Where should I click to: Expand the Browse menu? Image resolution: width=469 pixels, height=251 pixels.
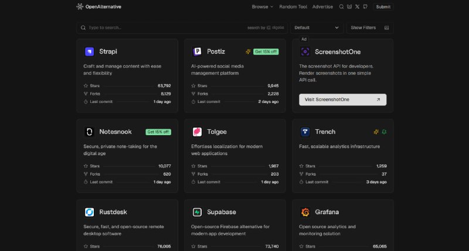pyautogui.click(x=262, y=6)
